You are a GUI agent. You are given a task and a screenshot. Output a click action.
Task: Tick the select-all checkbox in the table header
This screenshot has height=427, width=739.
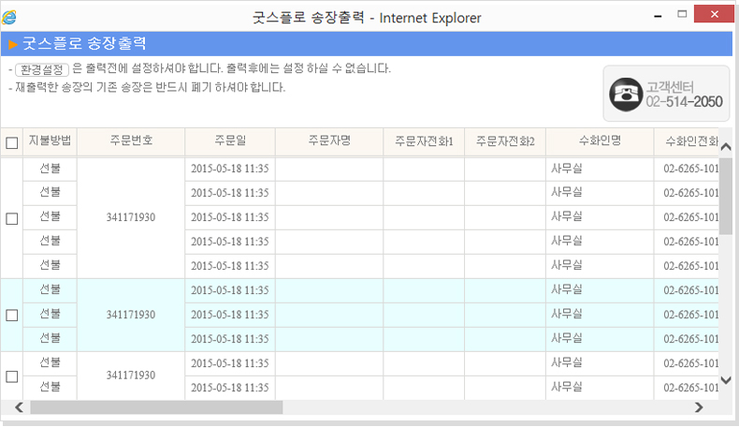click(12, 142)
